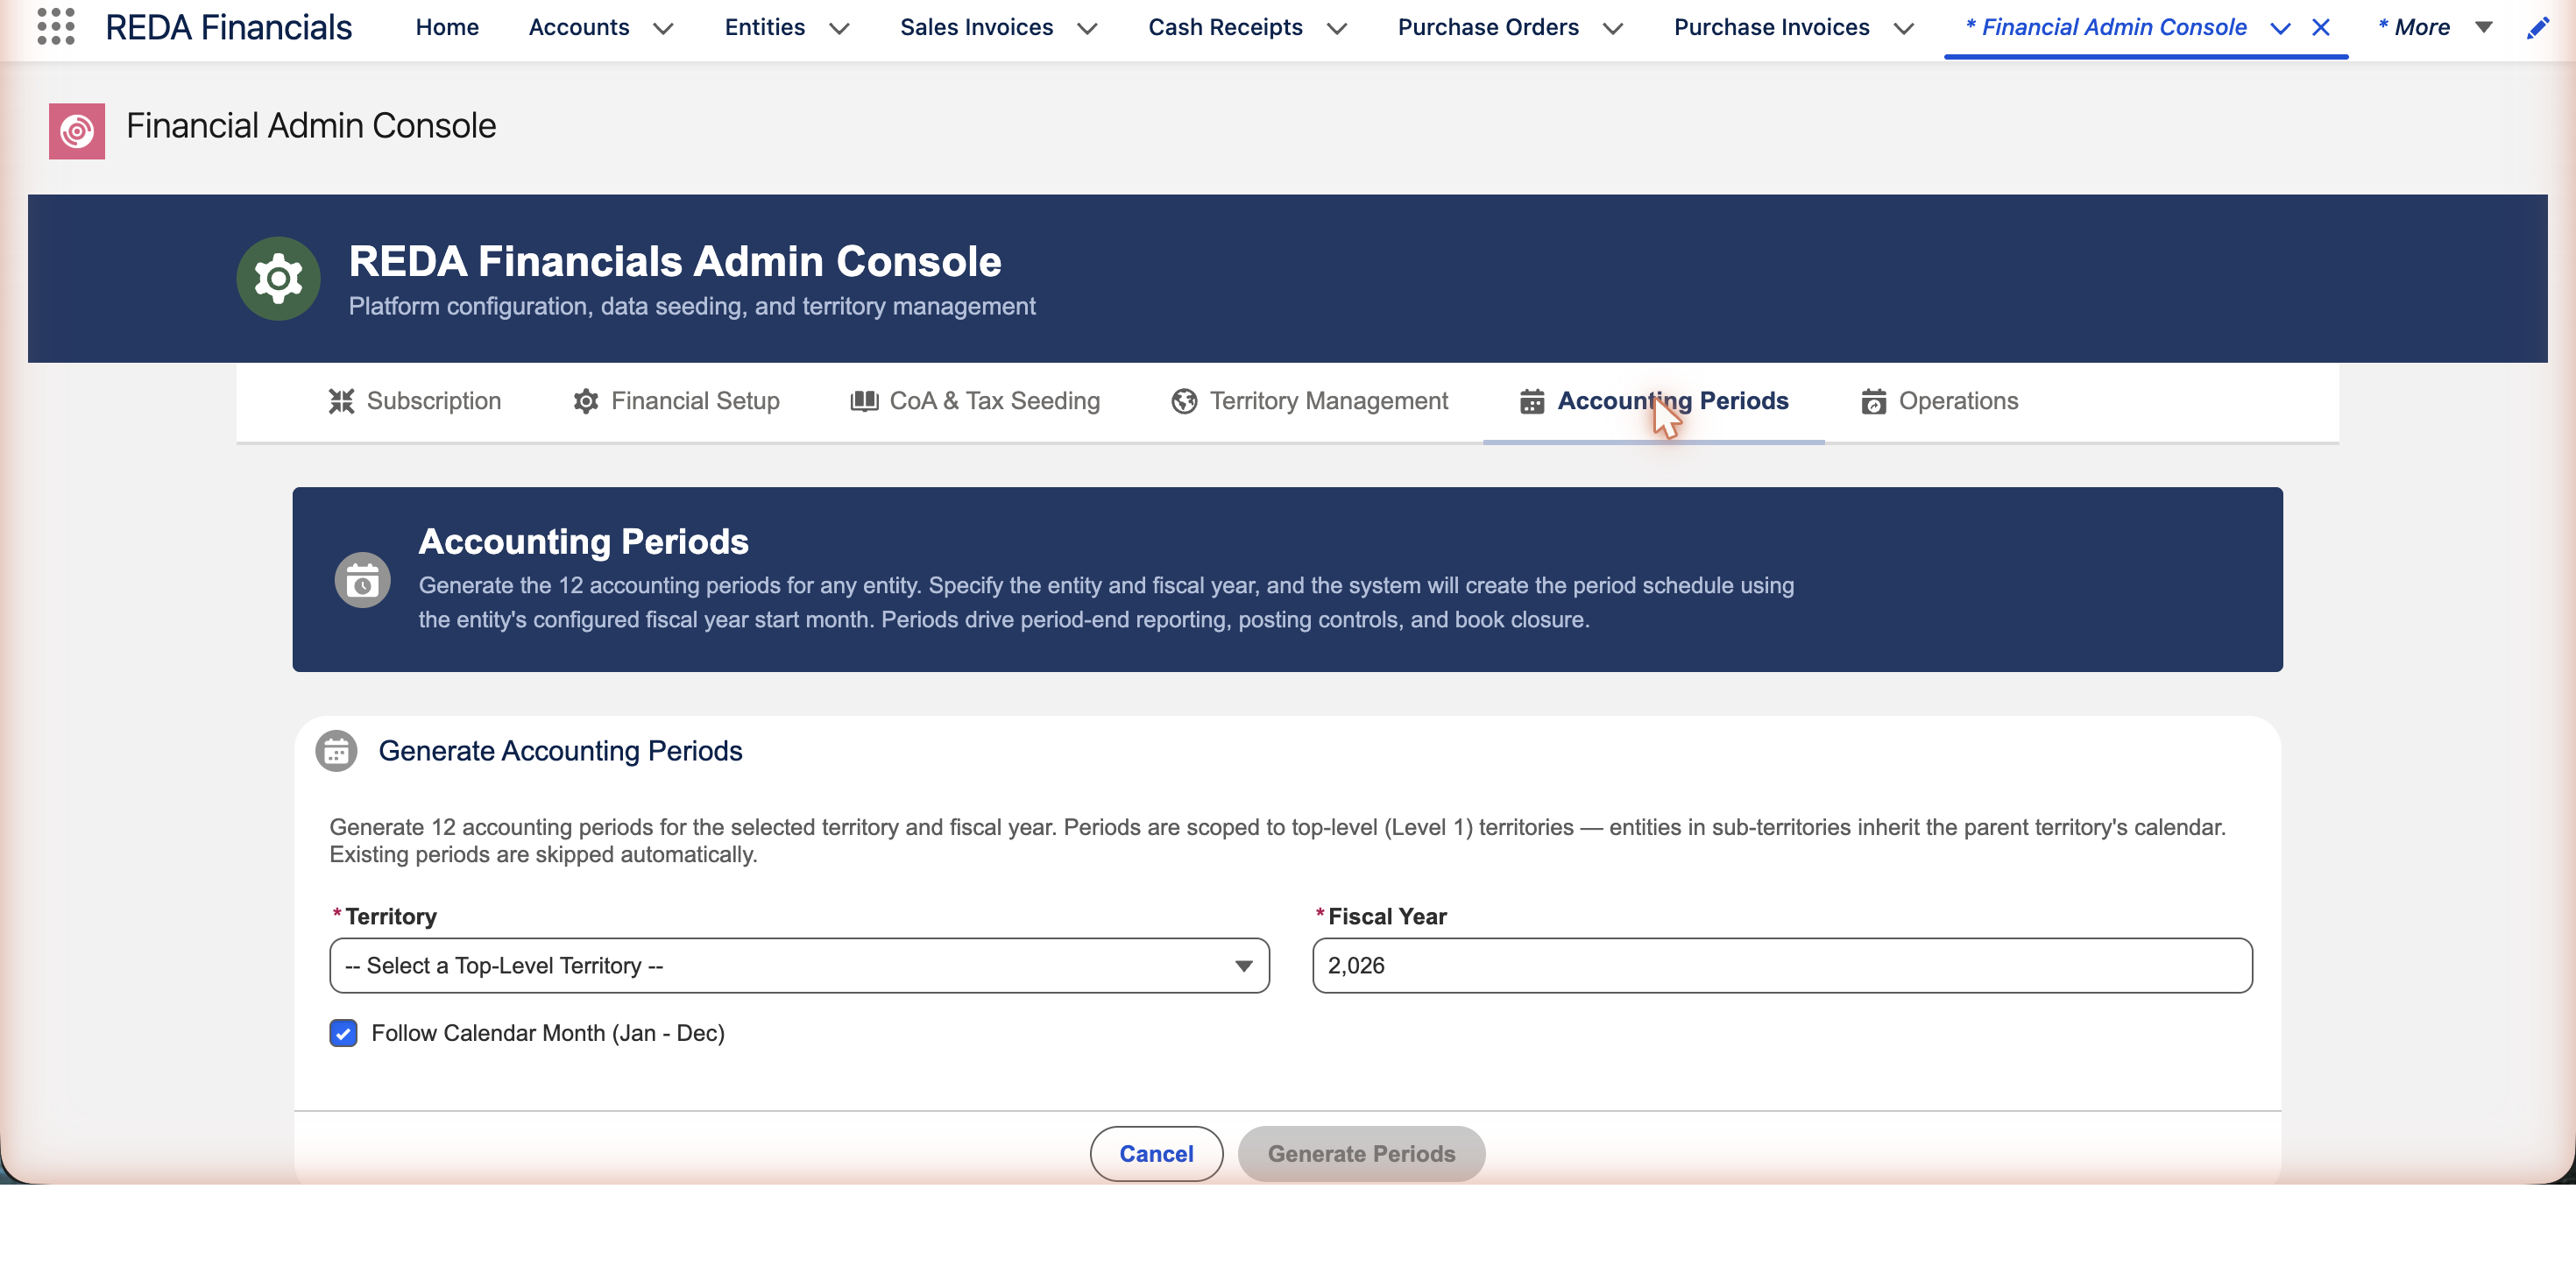This screenshot has height=1288, width=2576.
Task: Expand the Purchase Orders menu chevron
Action: (1613, 29)
